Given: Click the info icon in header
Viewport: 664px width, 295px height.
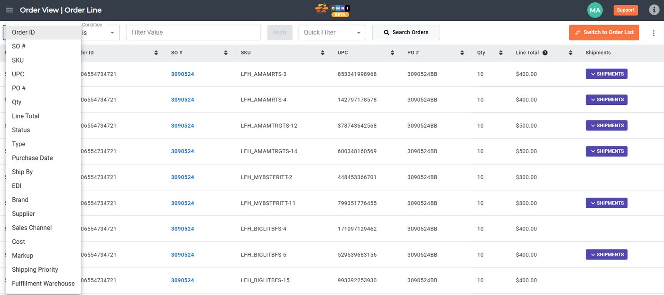Looking at the screenshot, I should click(654, 10).
